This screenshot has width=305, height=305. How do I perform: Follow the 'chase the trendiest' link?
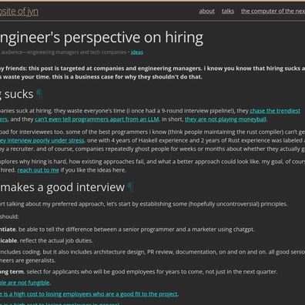[x=275, y=111]
